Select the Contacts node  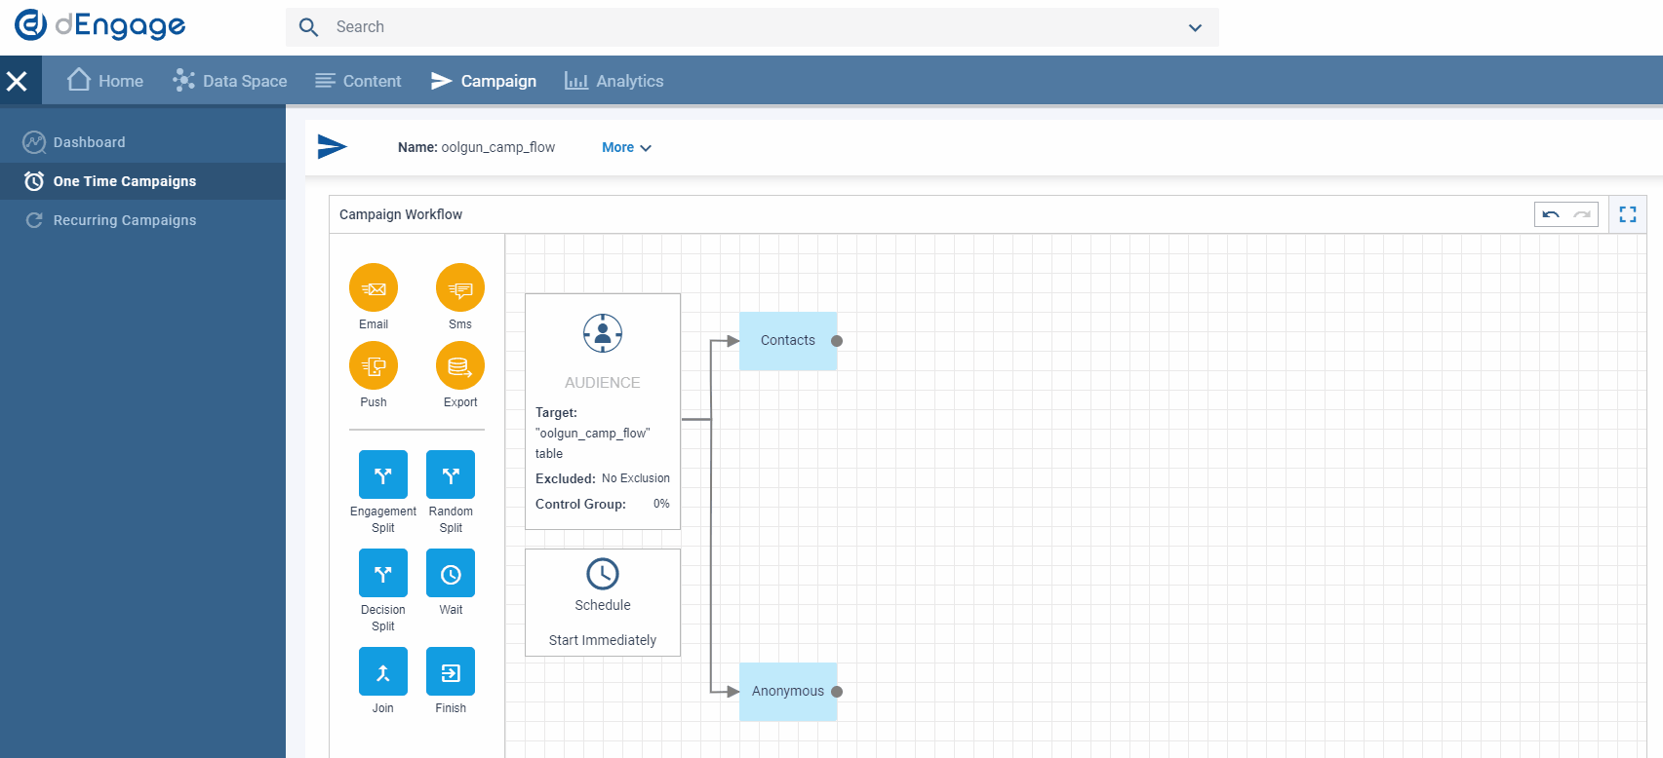click(788, 341)
